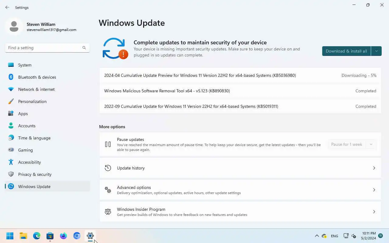Click the Windows Update sync icon in the sidebar

11,187
